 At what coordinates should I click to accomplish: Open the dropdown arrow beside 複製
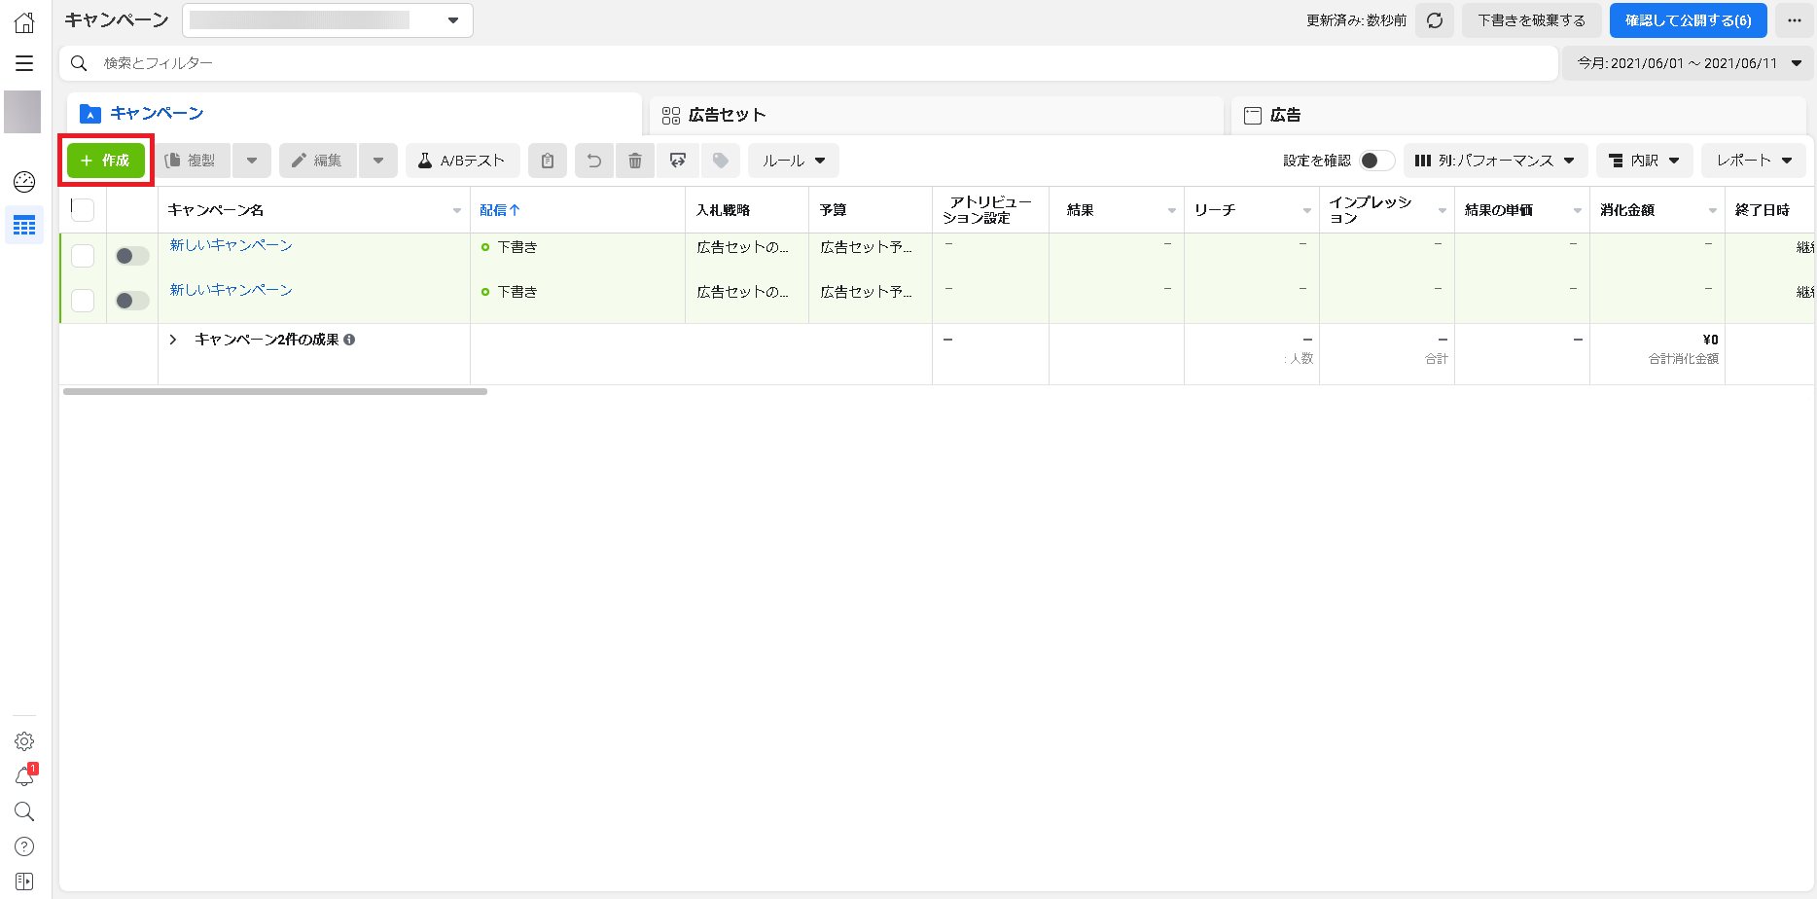click(x=252, y=161)
